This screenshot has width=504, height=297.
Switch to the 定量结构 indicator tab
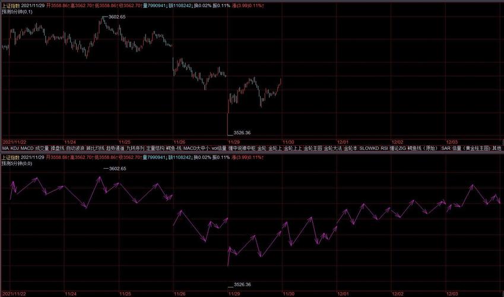tap(155, 148)
